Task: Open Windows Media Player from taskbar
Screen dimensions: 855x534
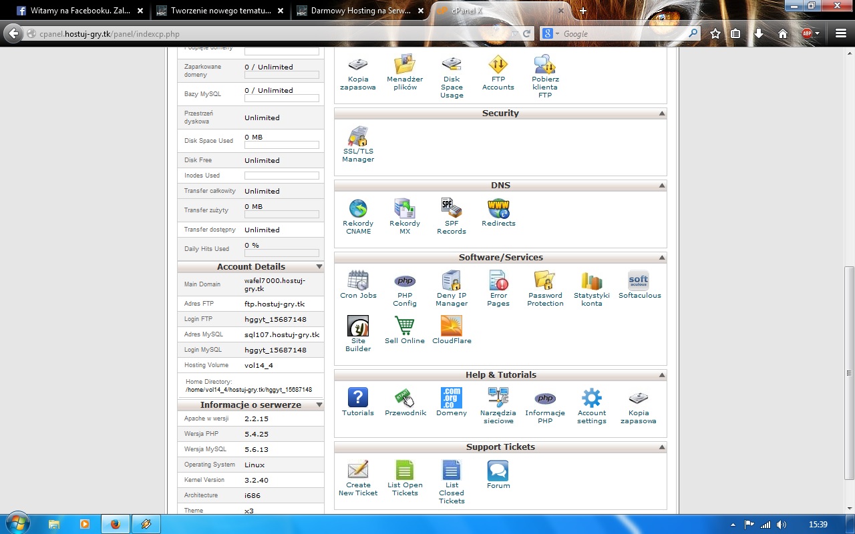Action: coord(84,524)
